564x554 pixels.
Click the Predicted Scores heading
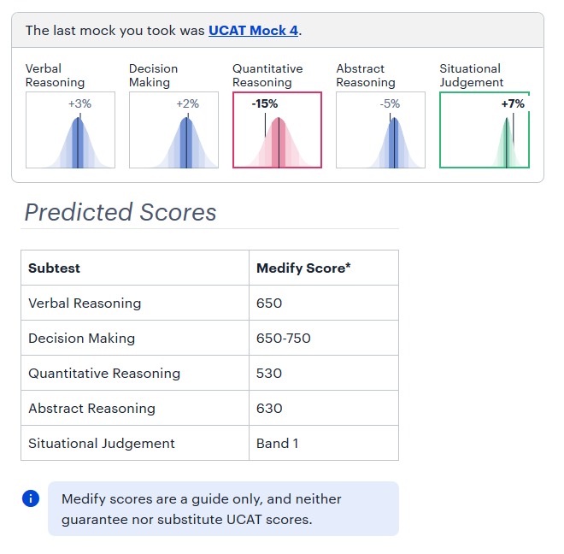[x=120, y=212]
